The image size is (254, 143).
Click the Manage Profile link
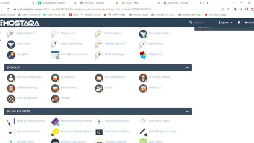pyautogui.click(x=25, y=142)
